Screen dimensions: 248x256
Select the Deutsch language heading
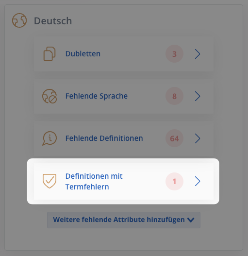click(53, 21)
